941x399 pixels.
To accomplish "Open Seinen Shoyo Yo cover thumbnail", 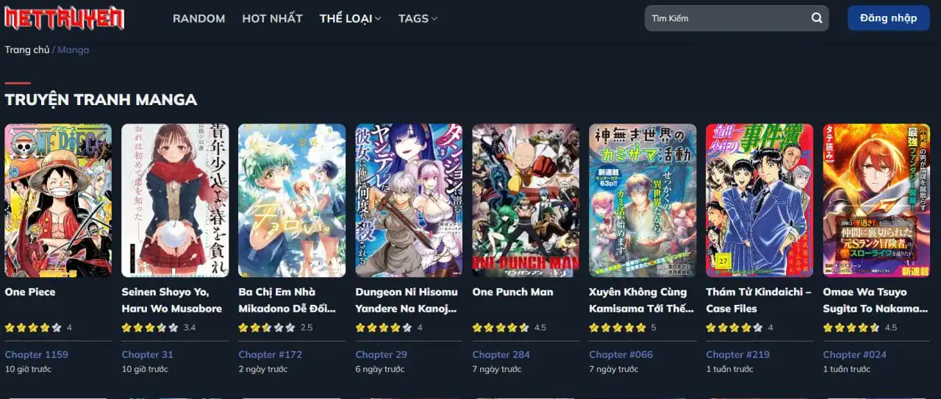I will (175, 201).
